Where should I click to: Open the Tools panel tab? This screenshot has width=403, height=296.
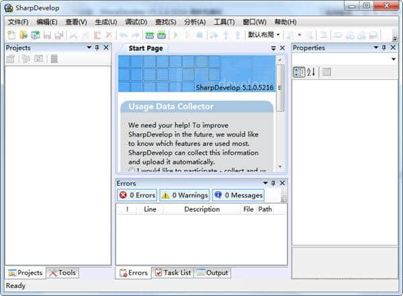point(62,273)
